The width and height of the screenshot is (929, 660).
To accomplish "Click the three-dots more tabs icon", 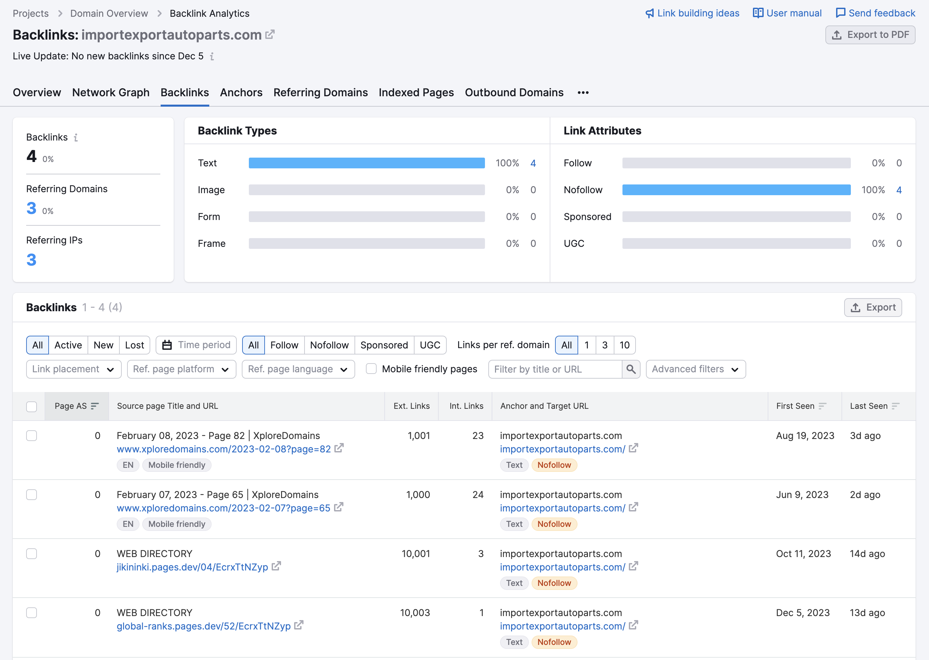I will point(583,93).
